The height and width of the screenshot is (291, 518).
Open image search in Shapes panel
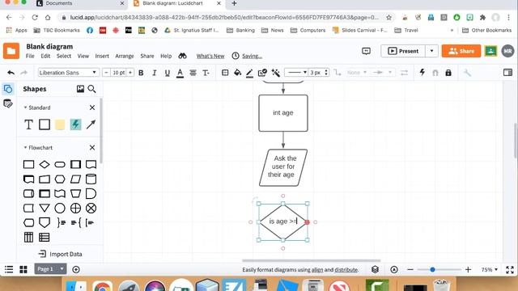coord(80,89)
